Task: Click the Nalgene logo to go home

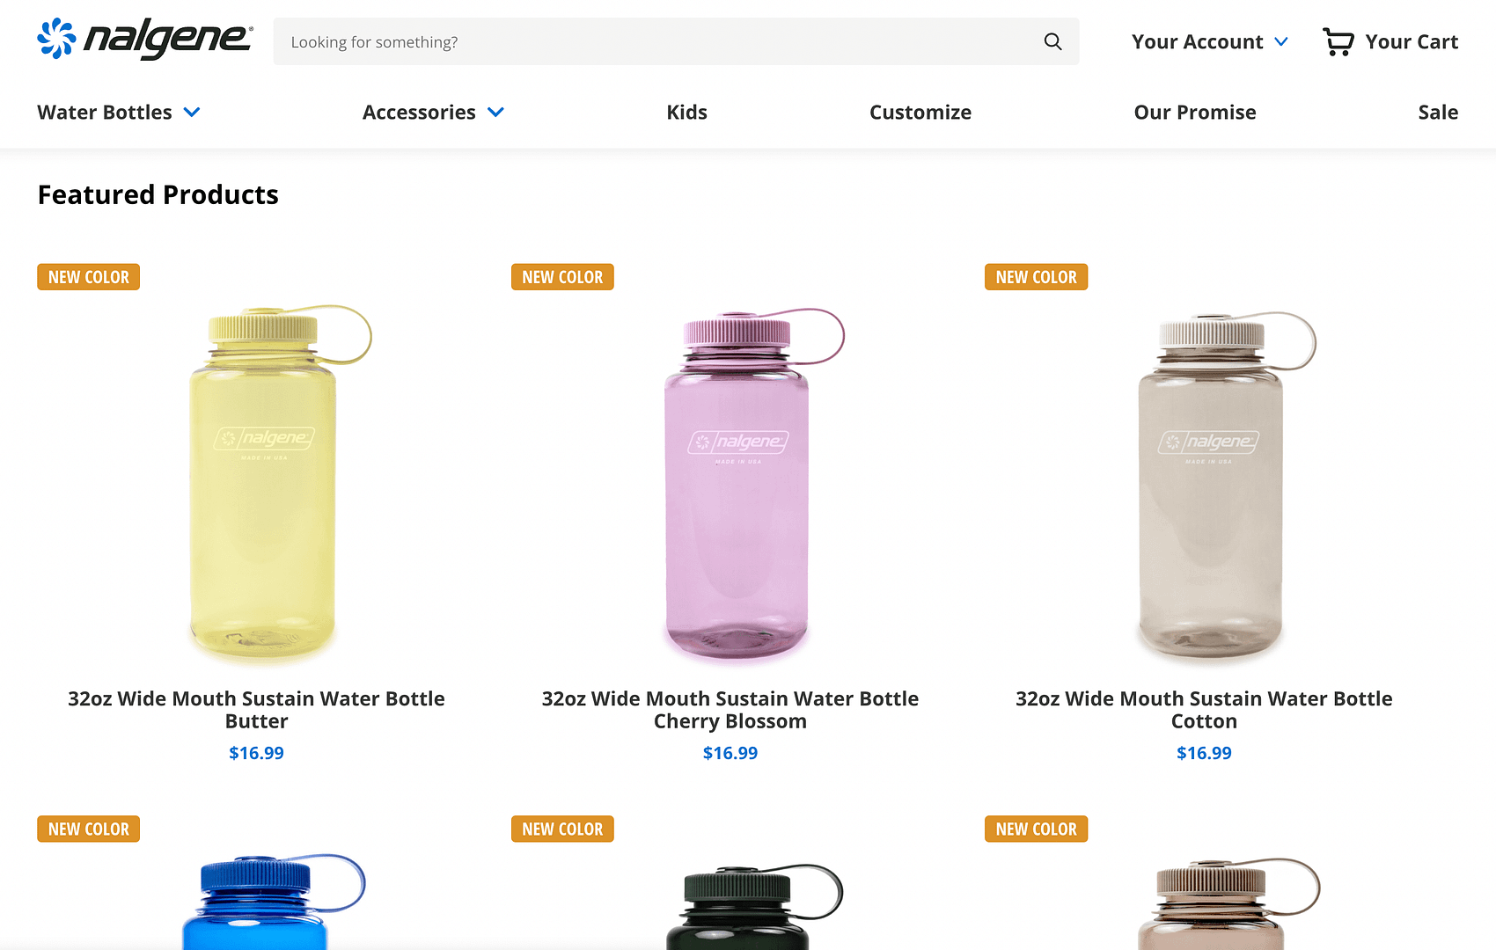Action: (143, 39)
